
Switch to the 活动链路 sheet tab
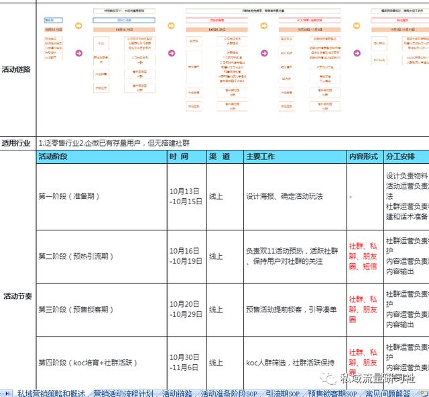177,394
